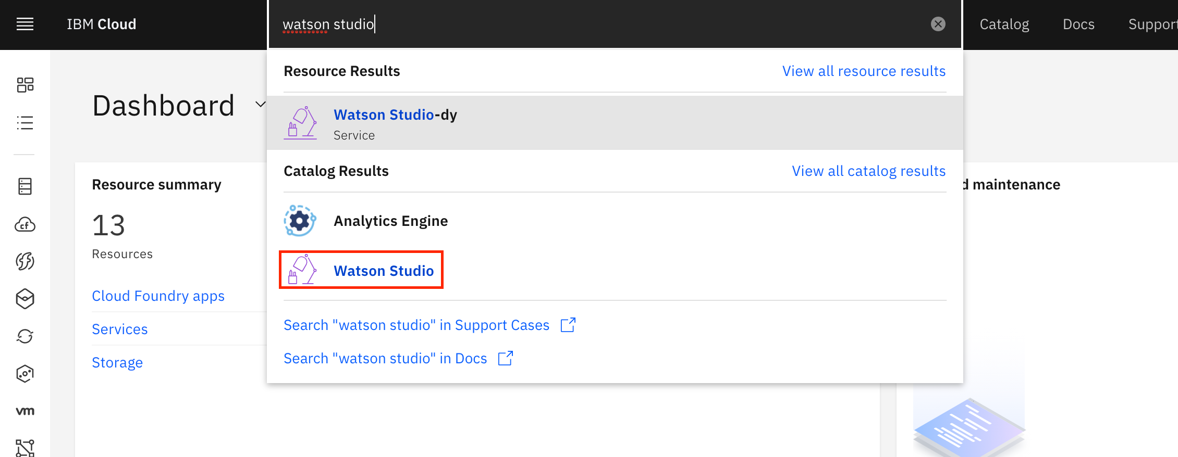The image size is (1178, 457).
Task: Click the maintenance card heading
Action: pos(1012,184)
